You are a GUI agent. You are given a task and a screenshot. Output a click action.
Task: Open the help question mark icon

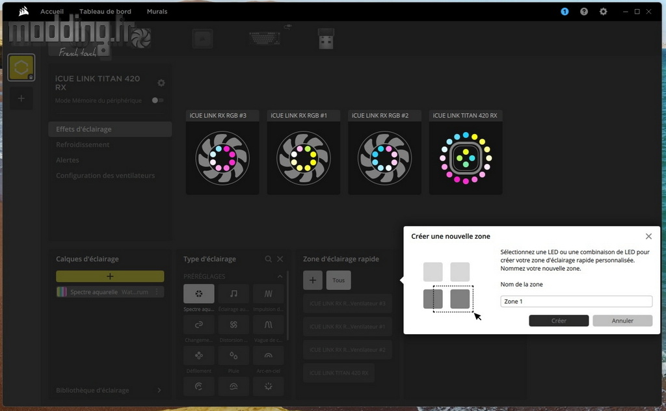584,12
